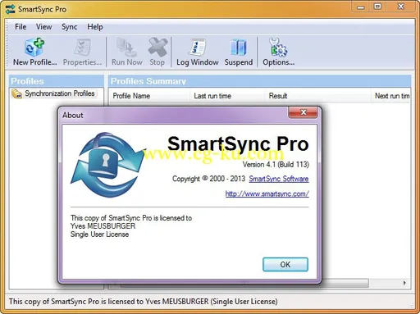420x314 pixels.
Task: Click the Next run time column header
Action: pos(391,96)
